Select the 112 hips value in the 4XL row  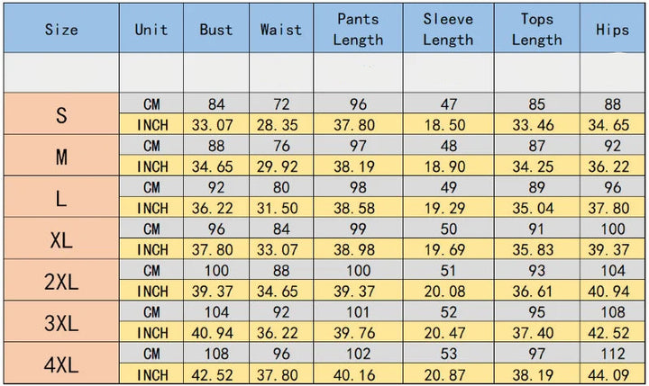[x=612, y=353]
